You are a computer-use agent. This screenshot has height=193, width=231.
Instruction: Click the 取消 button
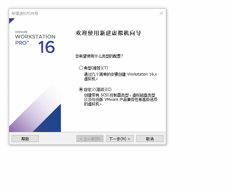(150, 139)
